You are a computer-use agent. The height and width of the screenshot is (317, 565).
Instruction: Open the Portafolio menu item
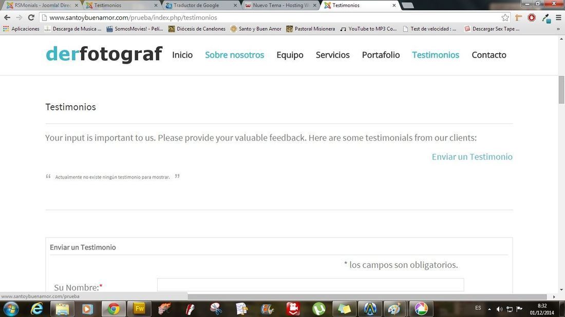click(x=381, y=55)
